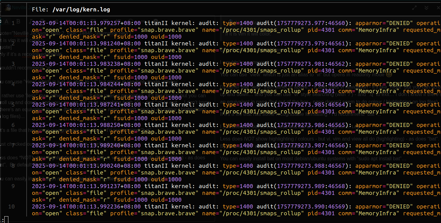Click the pager prompt cursor at bottom left
441x223 pixels.
[6, 220]
